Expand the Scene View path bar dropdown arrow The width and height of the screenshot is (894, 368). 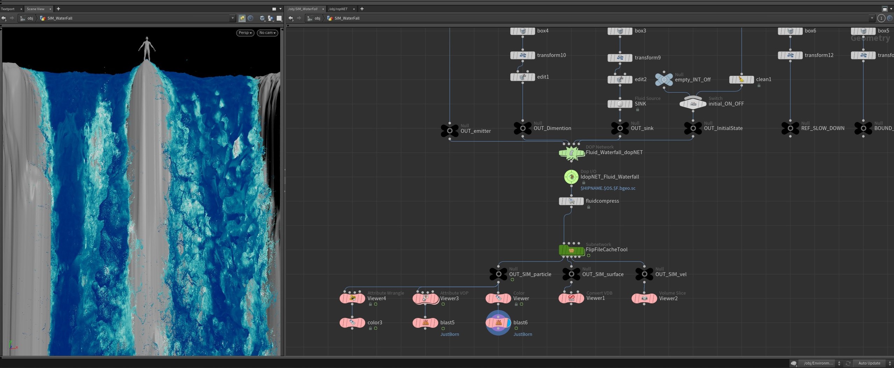click(x=233, y=18)
